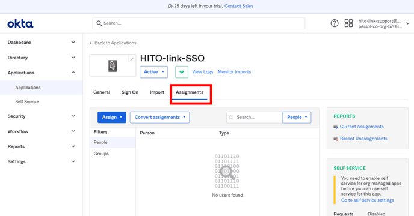Viewport: 414px width, 216px height.
Task: Select the Assignments tab
Action: pos(190,92)
